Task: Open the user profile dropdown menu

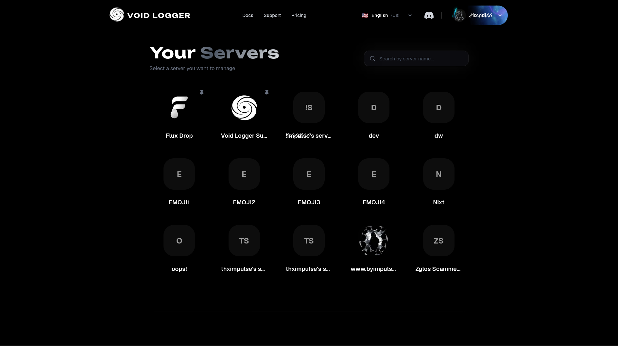Action: [x=479, y=15]
